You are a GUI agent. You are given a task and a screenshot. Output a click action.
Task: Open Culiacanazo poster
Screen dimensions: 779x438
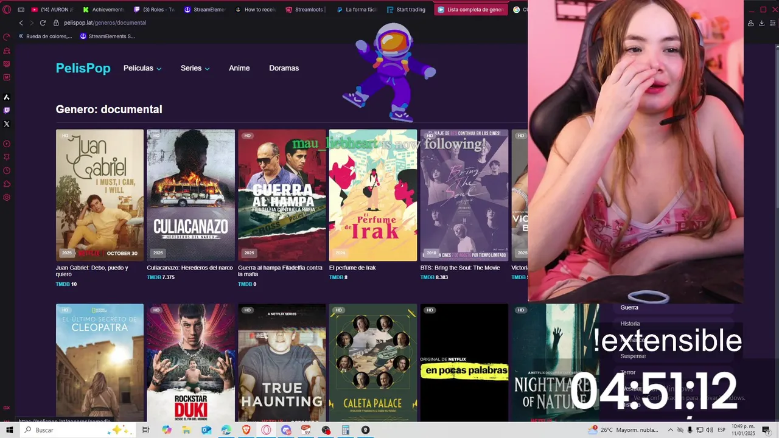(190, 195)
